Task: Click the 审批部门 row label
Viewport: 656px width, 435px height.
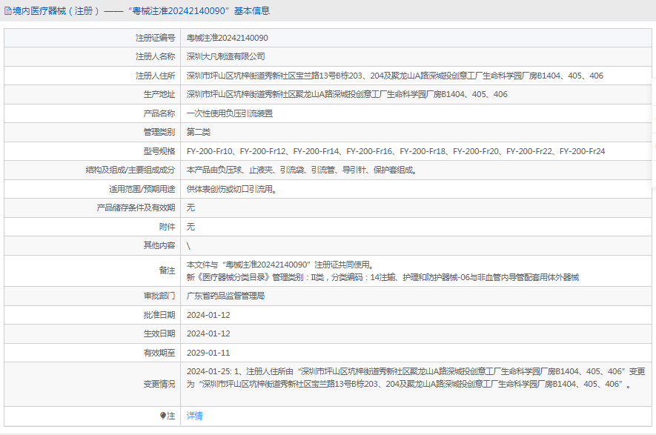Action: point(159,296)
